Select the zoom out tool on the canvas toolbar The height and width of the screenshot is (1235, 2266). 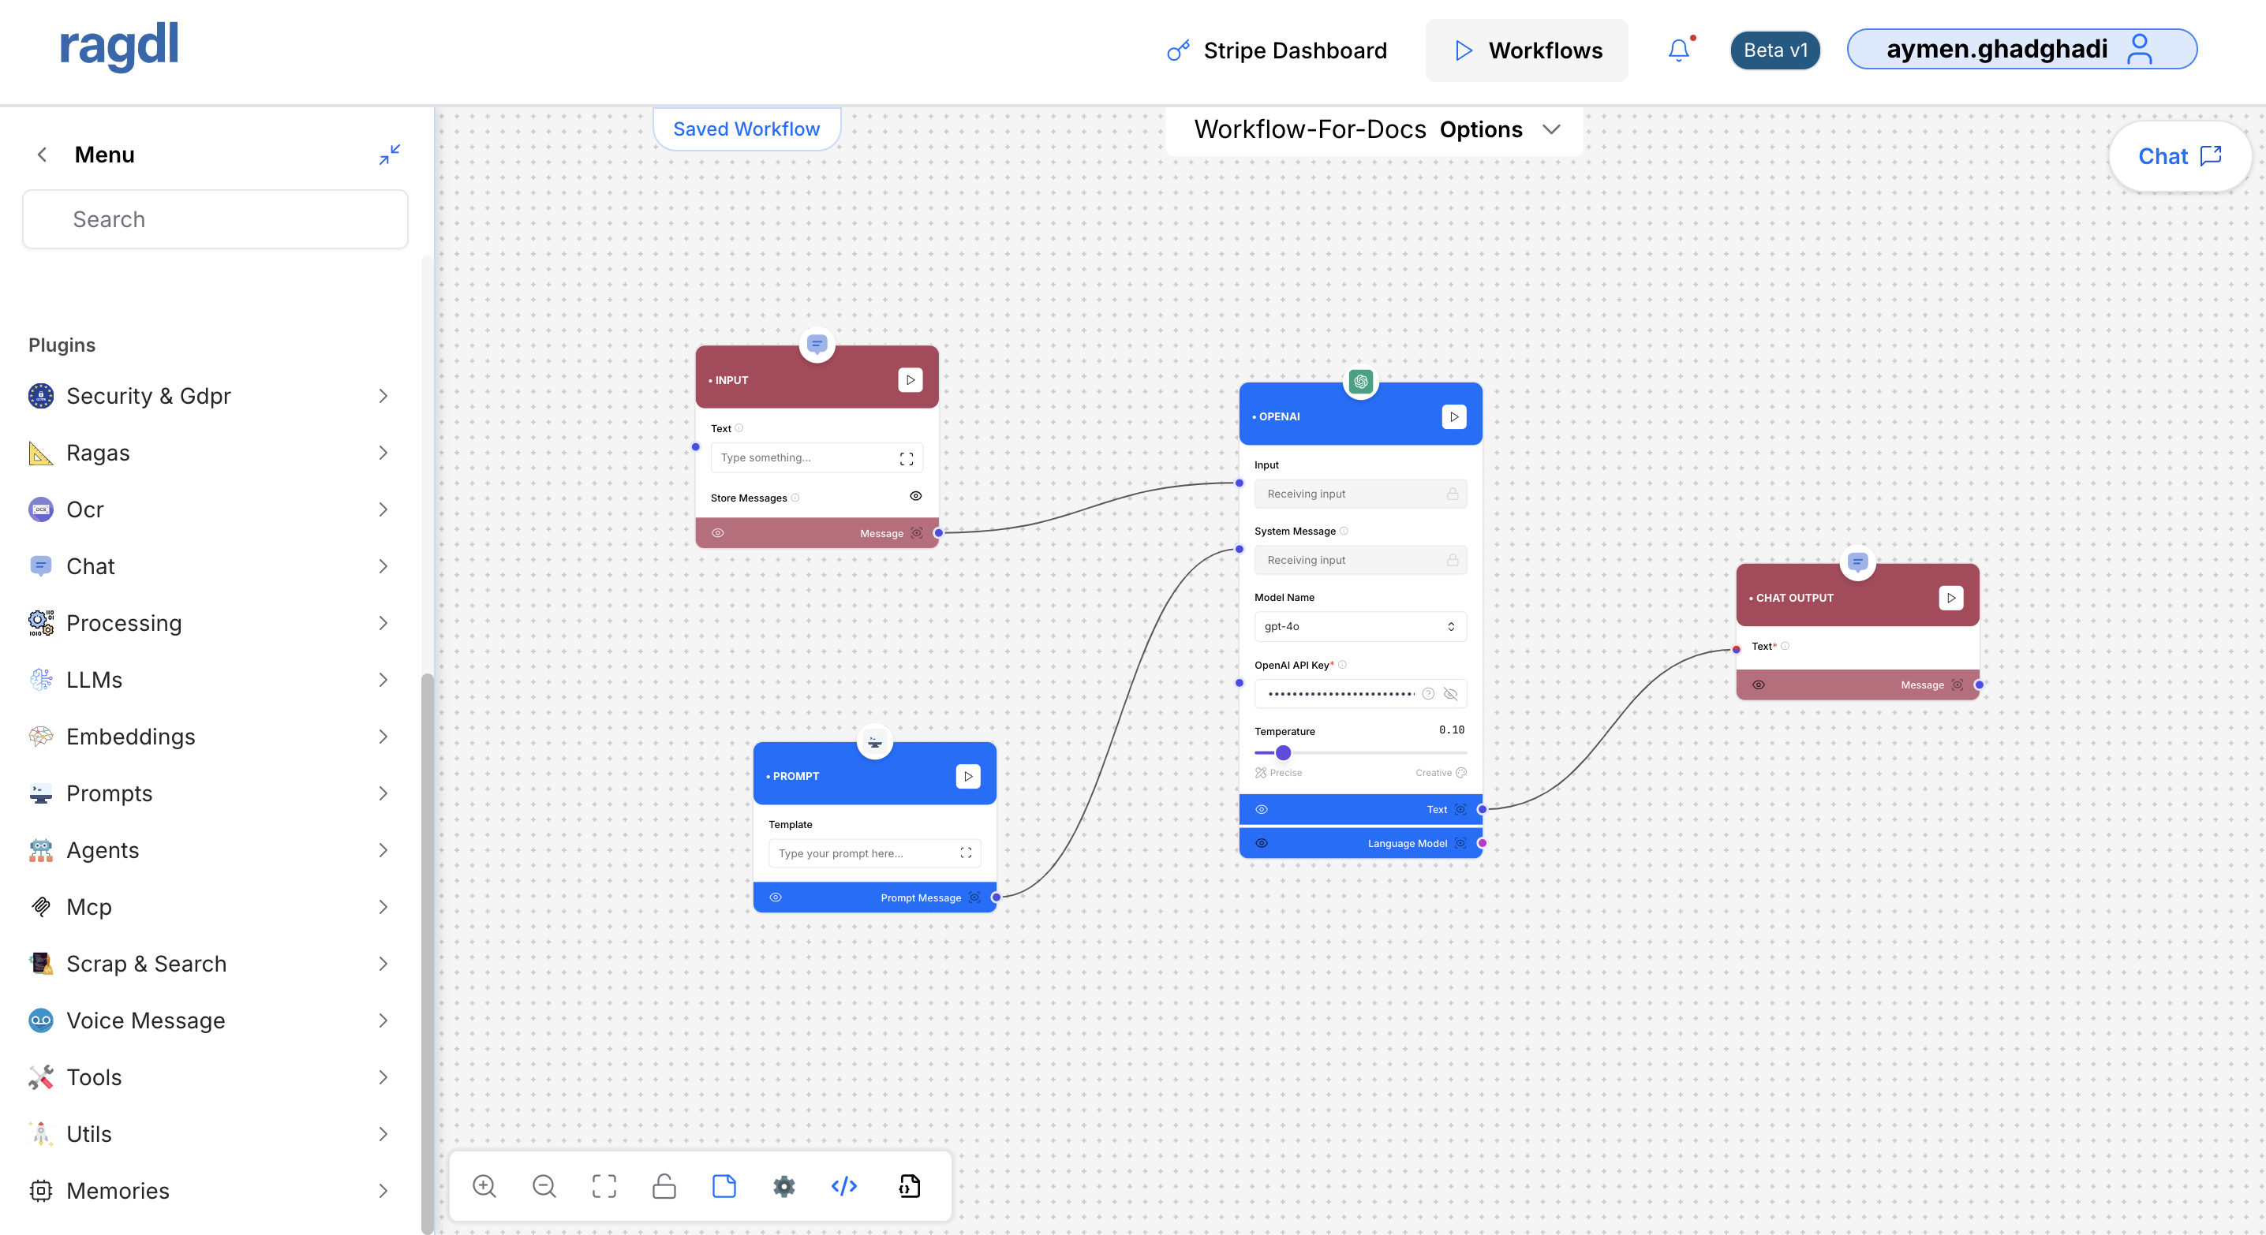click(544, 1186)
